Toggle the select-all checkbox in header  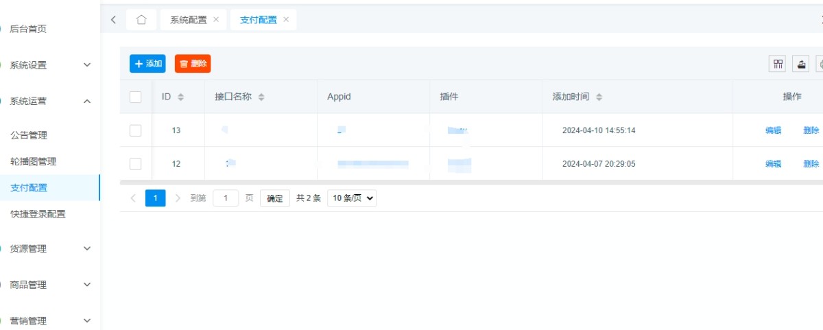(136, 97)
